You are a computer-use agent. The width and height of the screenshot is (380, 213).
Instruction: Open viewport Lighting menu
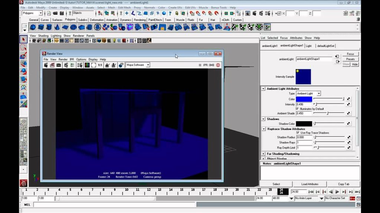[56, 35]
